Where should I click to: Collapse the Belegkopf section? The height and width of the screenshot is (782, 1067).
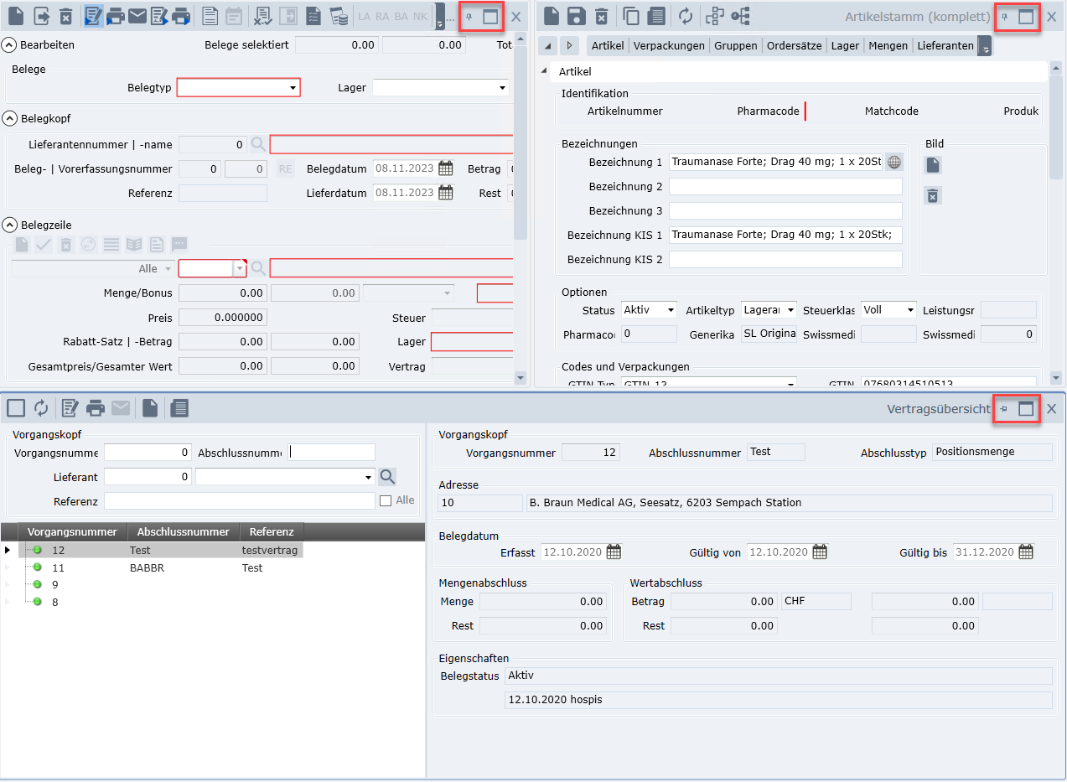click(10, 118)
